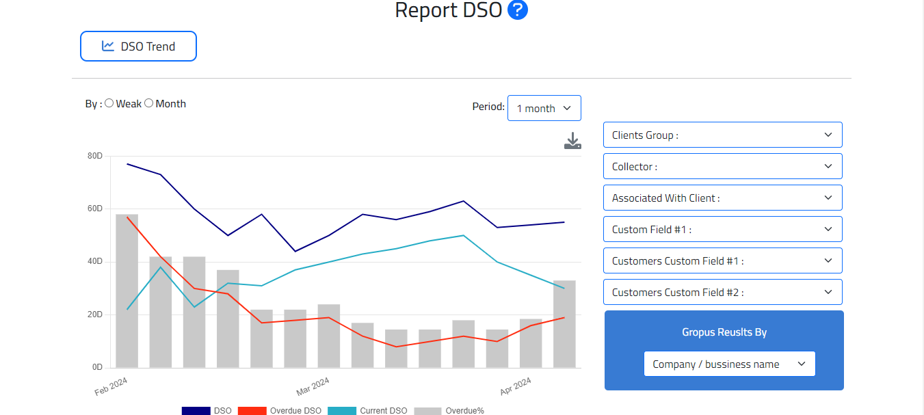Viewport: 924px width, 415px height.
Task: Open the Custom Field #1 dropdown
Action: click(x=722, y=229)
